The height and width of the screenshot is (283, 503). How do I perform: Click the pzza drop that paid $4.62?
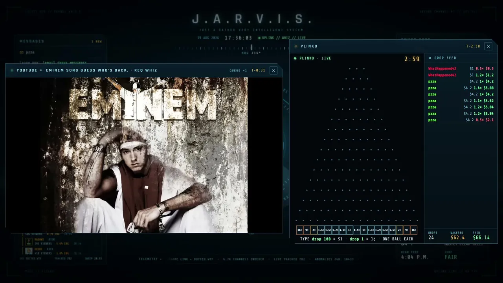coord(461,101)
